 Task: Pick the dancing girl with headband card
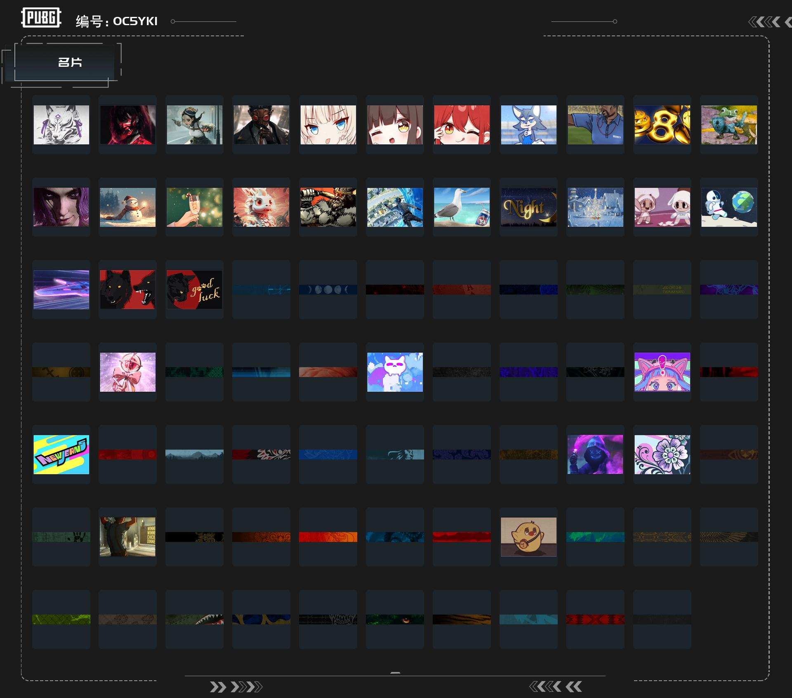click(195, 125)
